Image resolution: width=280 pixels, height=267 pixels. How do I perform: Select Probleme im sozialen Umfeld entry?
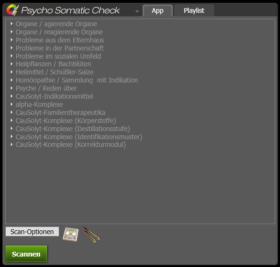[58, 56]
